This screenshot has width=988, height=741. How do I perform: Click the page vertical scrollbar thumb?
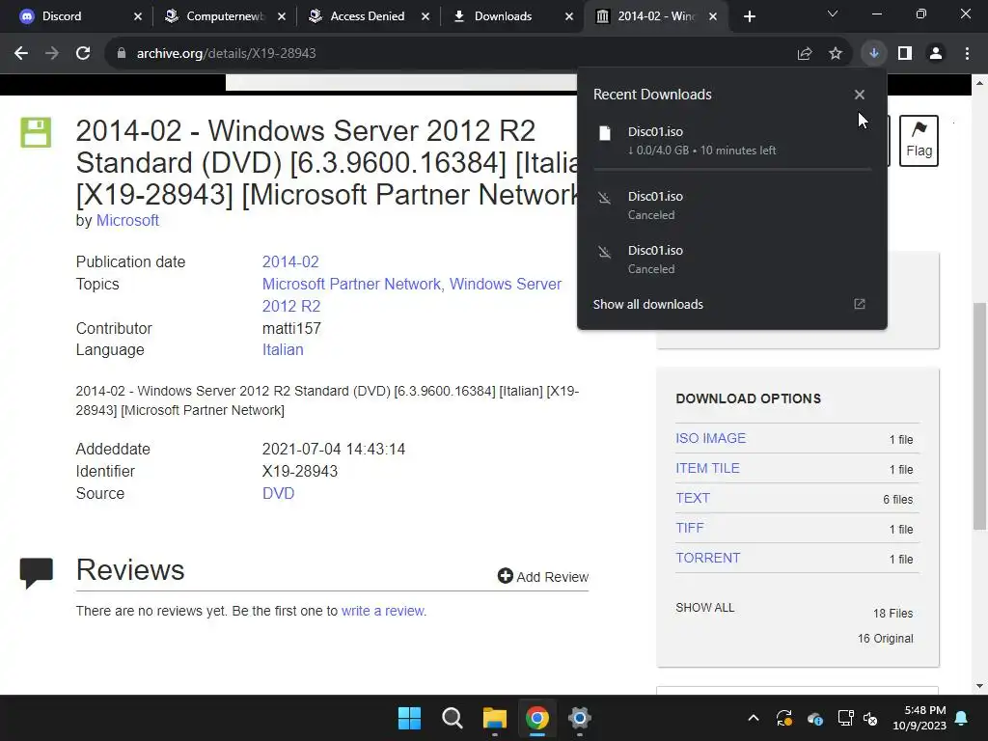pyautogui.click(x=979, y=416)
